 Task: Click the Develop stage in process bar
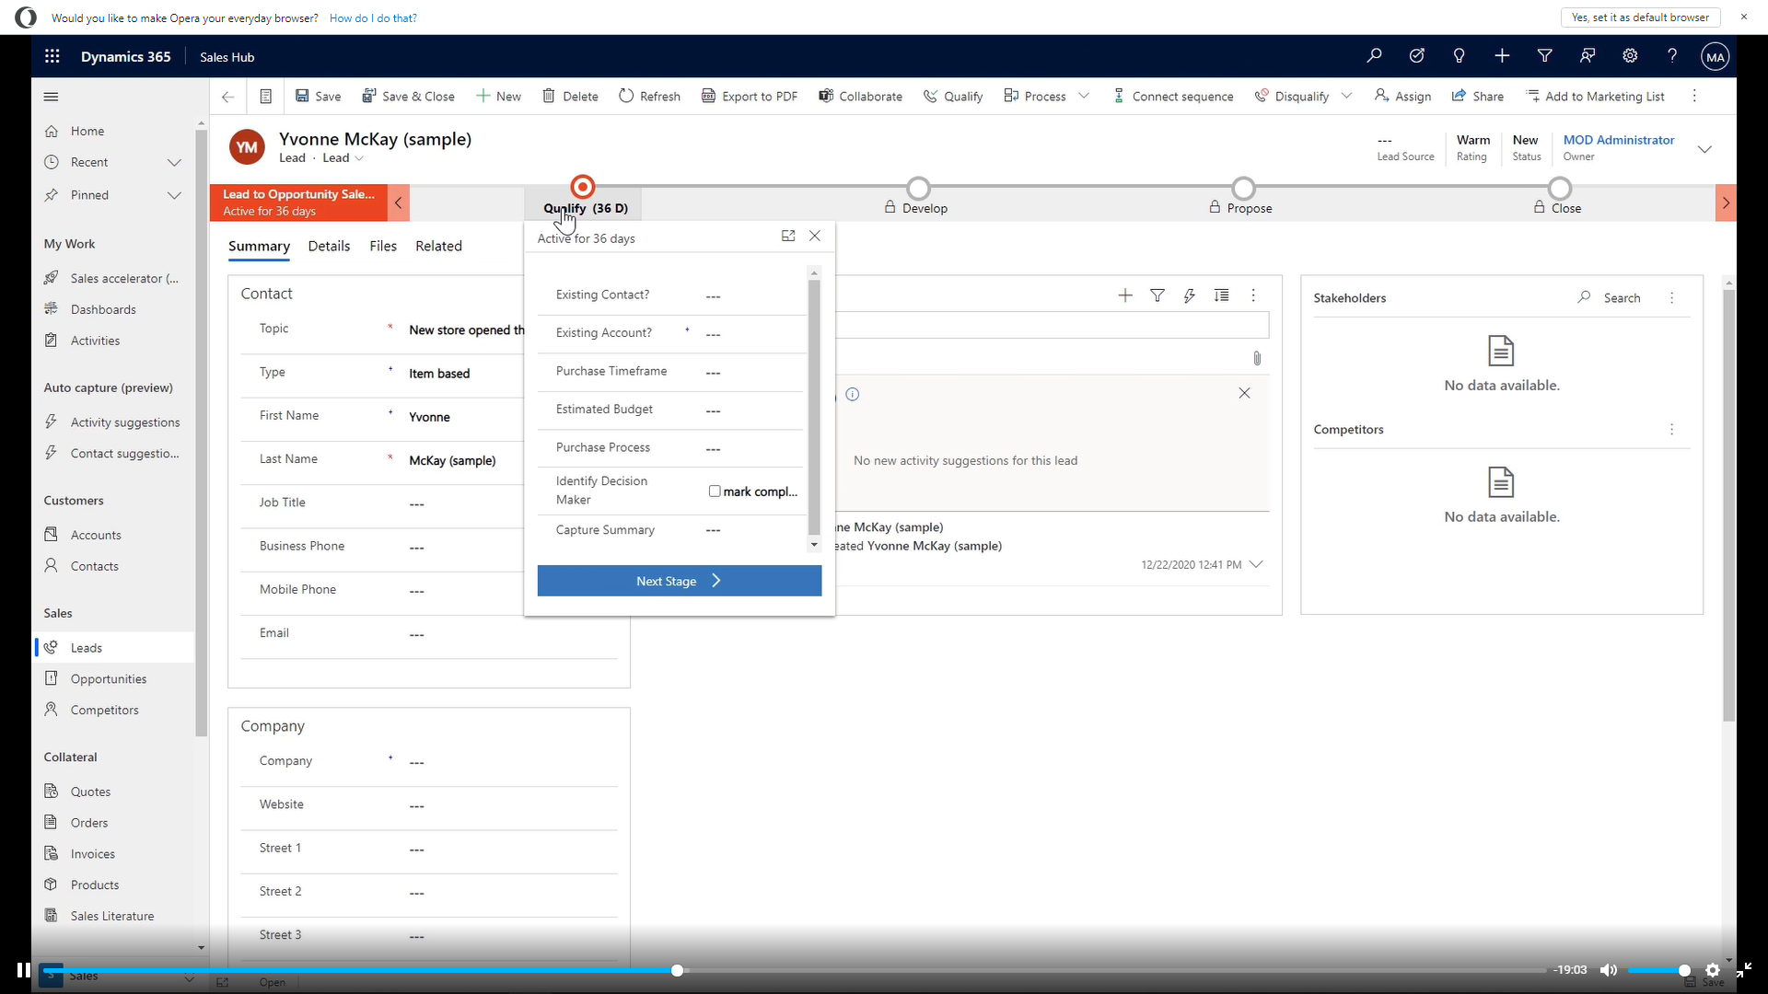(917, 198)
